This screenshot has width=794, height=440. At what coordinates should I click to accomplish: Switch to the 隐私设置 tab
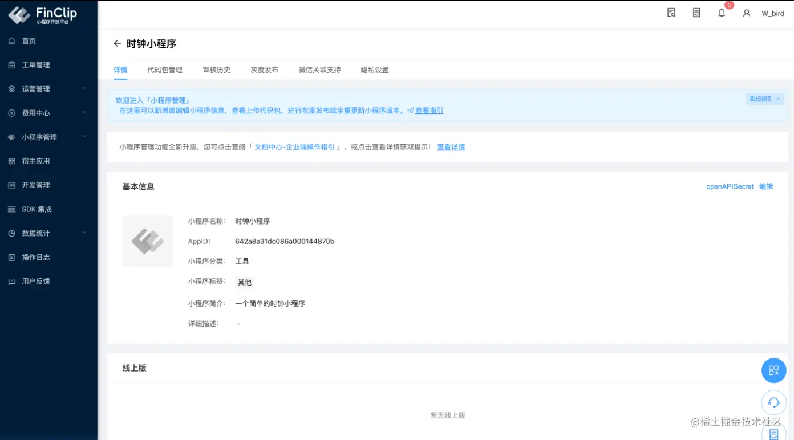[x=375, y=70]
